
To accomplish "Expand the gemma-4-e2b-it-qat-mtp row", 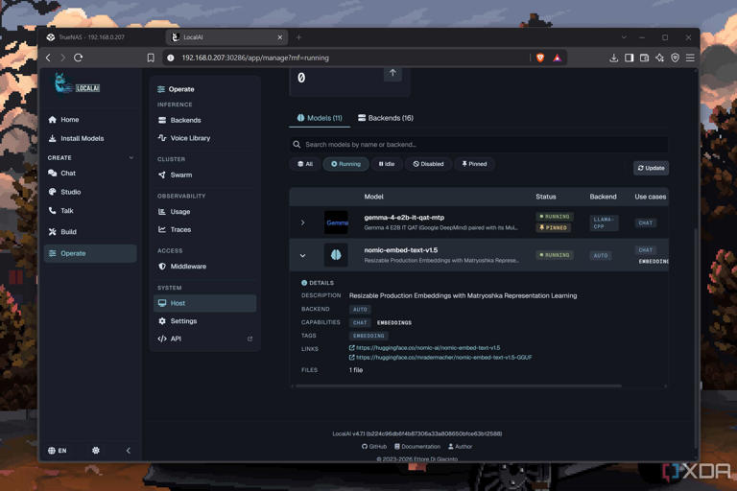I will (302, 222).
